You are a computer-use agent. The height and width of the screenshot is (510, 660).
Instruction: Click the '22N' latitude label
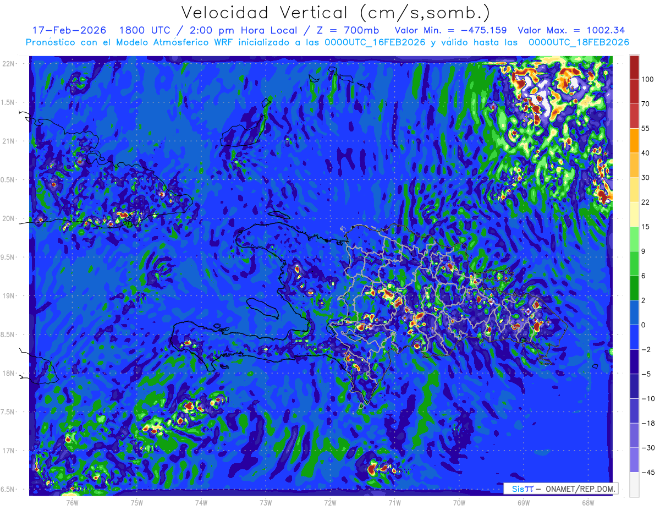[x=8, y=63]
